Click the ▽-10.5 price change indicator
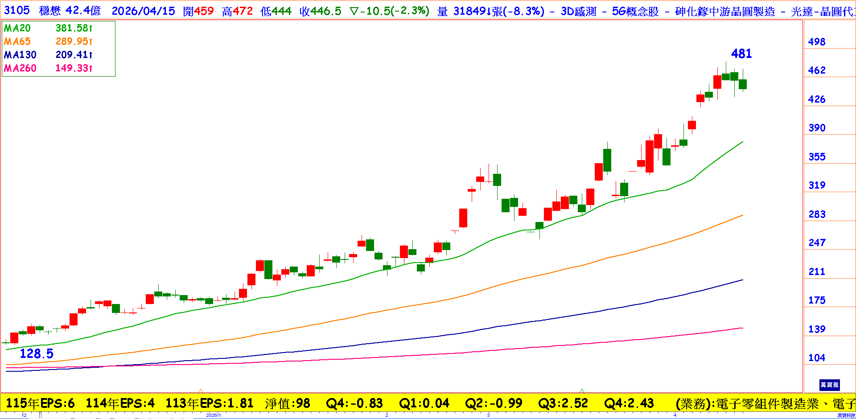The height and width of the screenshot is (419, 856). pos(389,11)
